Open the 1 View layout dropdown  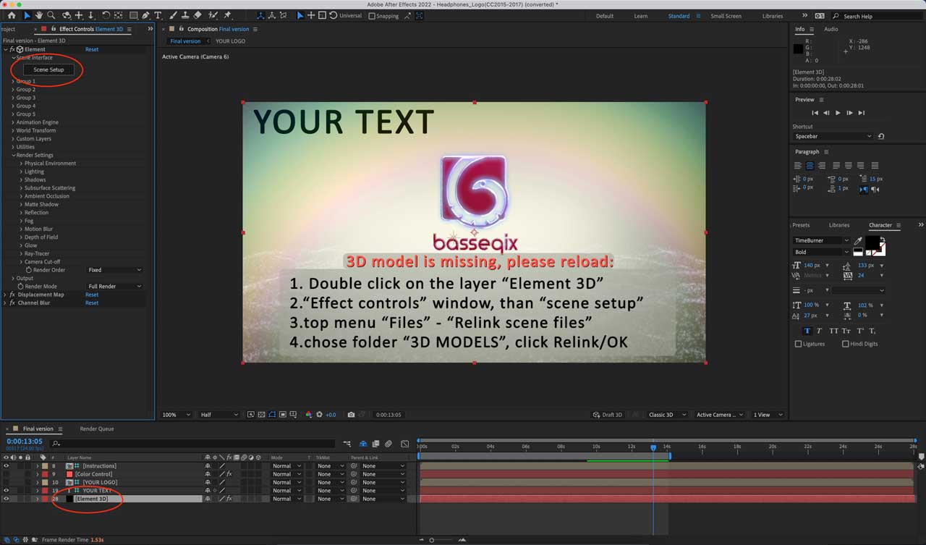pyautogui.click(x=768, y=415)
